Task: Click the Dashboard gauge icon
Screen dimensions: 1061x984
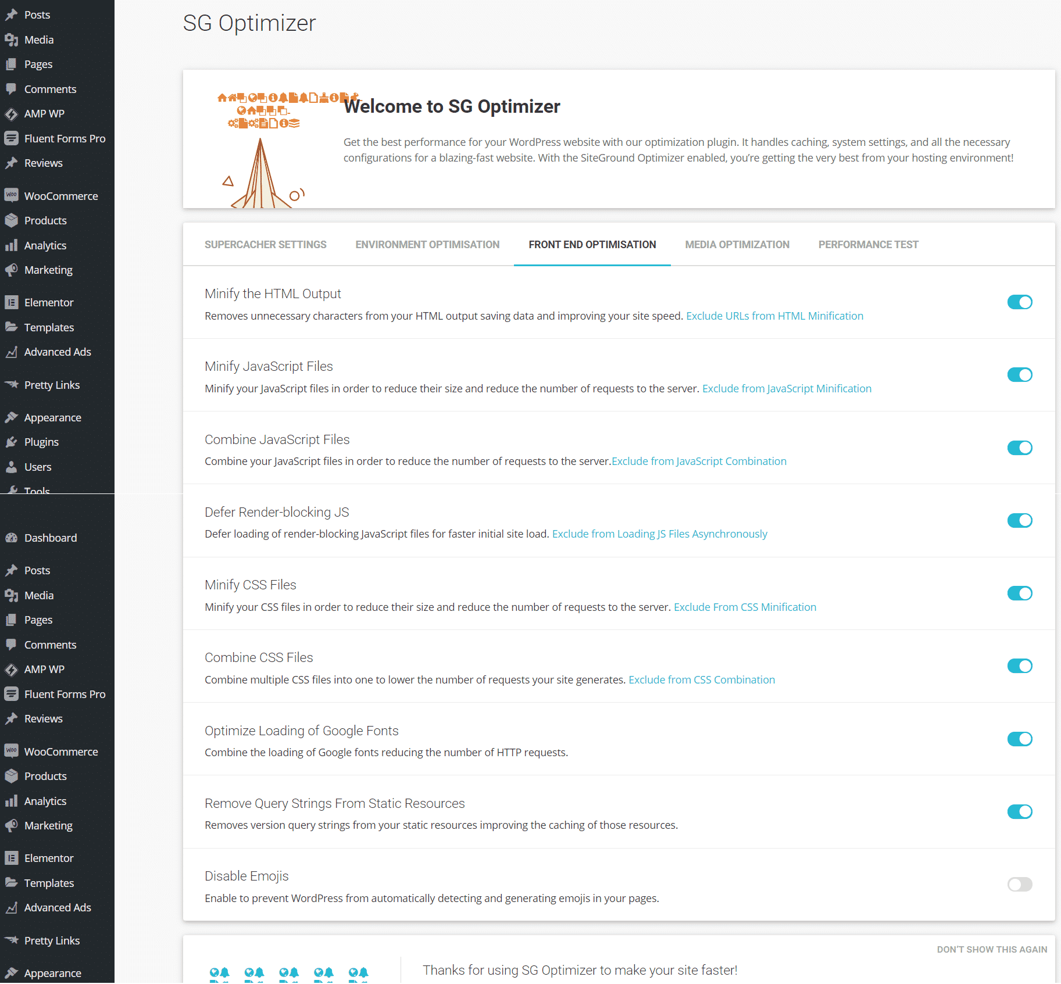Action: tap(11, 538)
